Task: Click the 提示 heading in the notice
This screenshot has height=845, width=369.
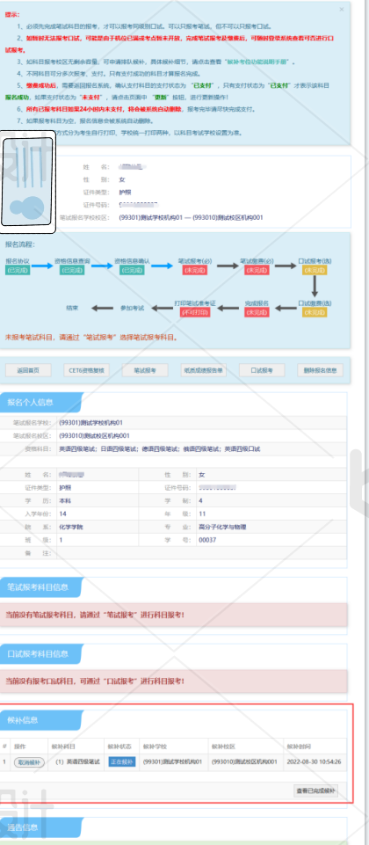Action: point(11,15)
